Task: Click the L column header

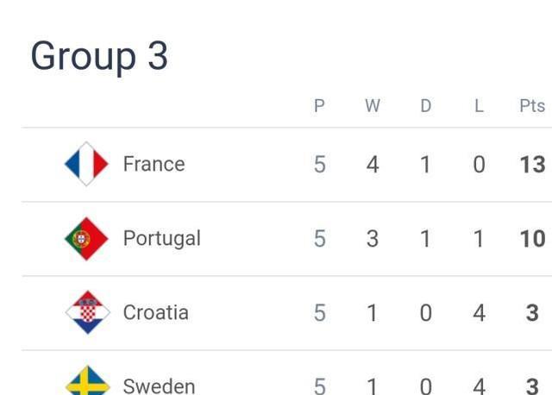Action: pos(479,106)
